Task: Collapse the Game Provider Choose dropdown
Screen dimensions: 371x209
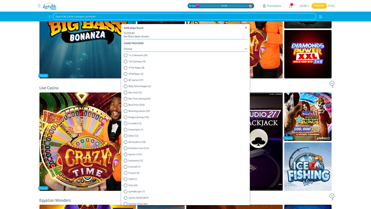Action: (x=185, y=49)
